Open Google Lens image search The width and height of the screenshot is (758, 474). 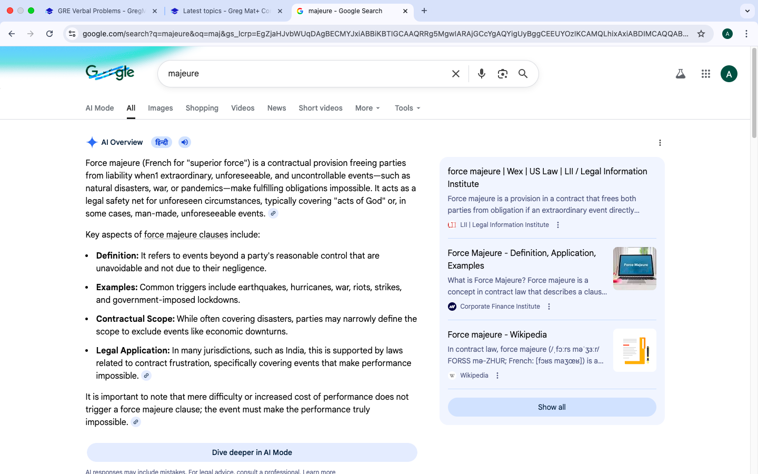click(502, 74)
